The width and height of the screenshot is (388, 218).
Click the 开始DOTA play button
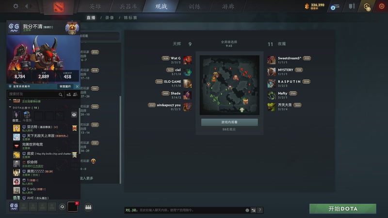coord(343,209)
